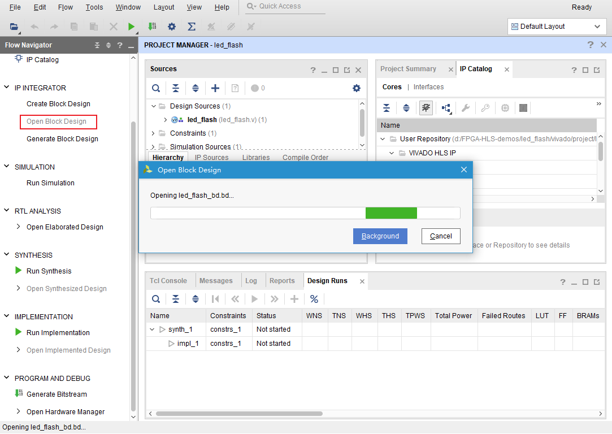The height and width of the screenshot is (434, 612).
Task: Click IP Catalog customize wrench icon
Action: (466, 108)
